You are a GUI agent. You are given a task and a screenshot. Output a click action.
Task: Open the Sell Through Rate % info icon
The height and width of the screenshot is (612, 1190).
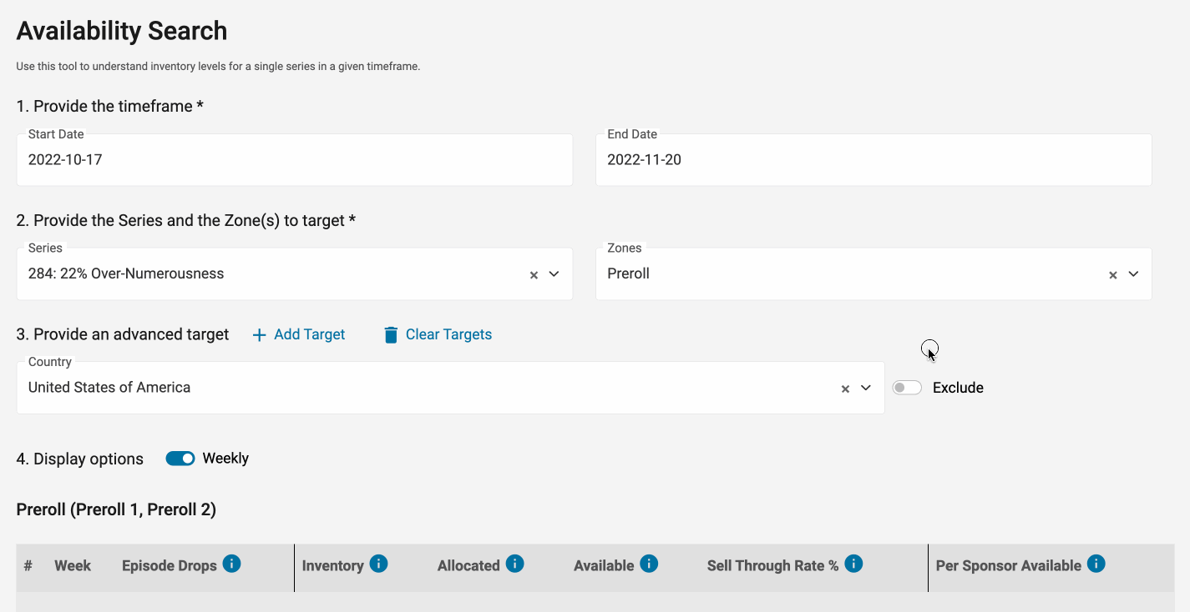853,564
